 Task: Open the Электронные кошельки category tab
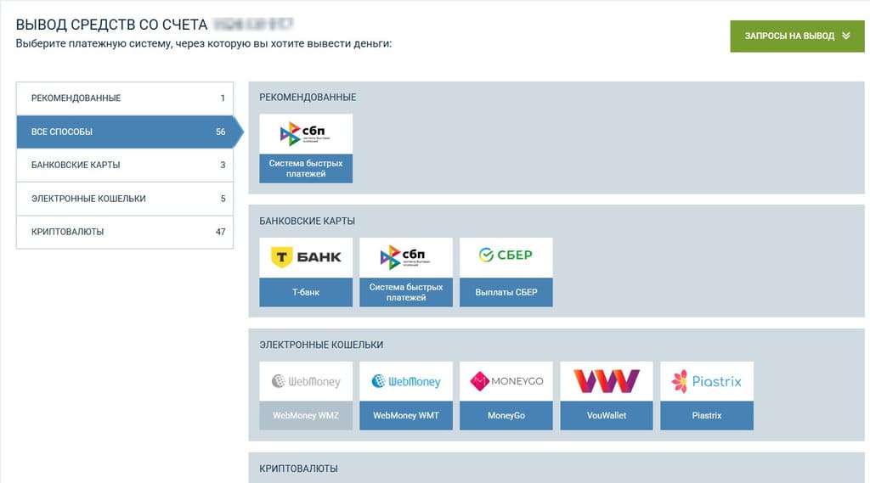[x=125, y=199]
